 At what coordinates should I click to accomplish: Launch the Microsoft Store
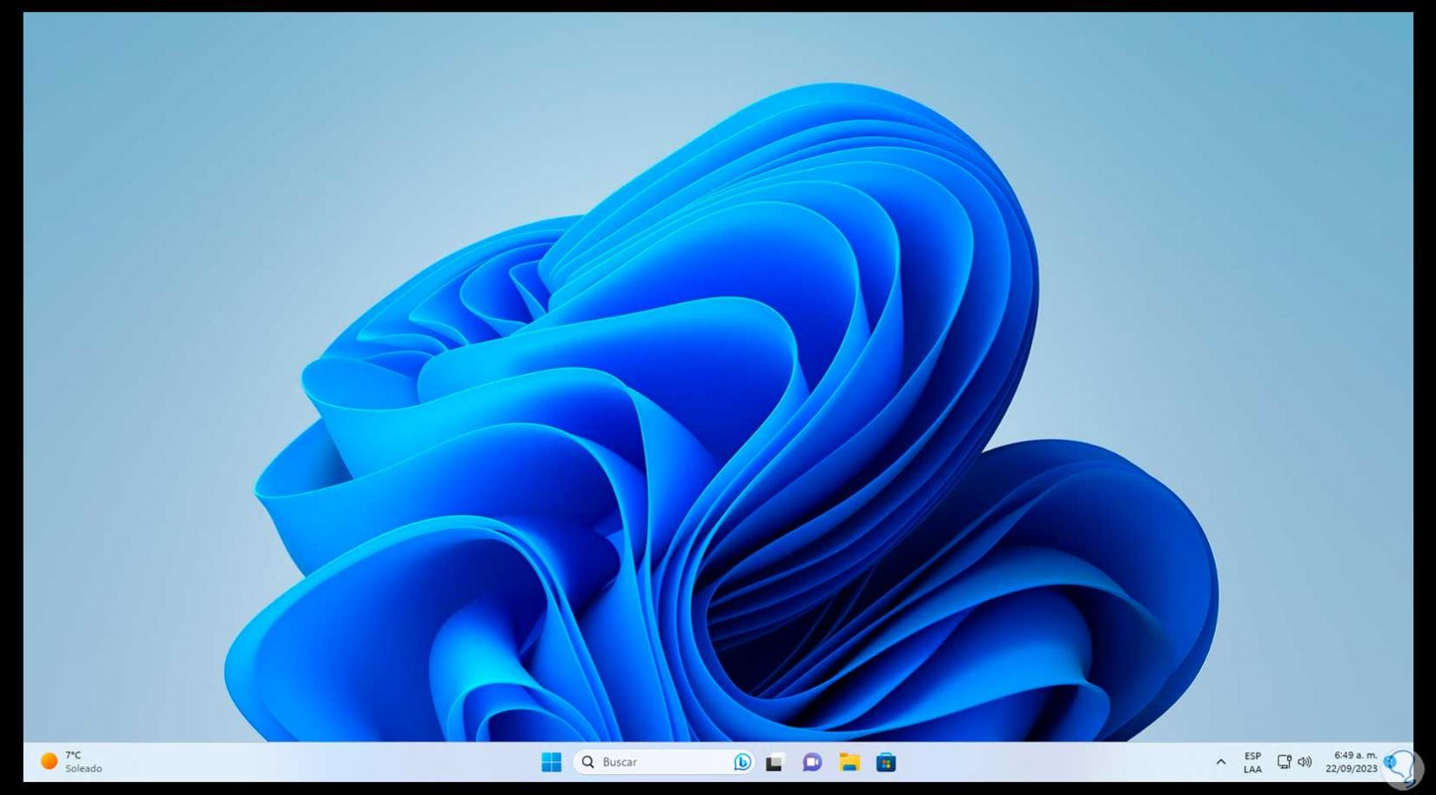click(886, 762)
